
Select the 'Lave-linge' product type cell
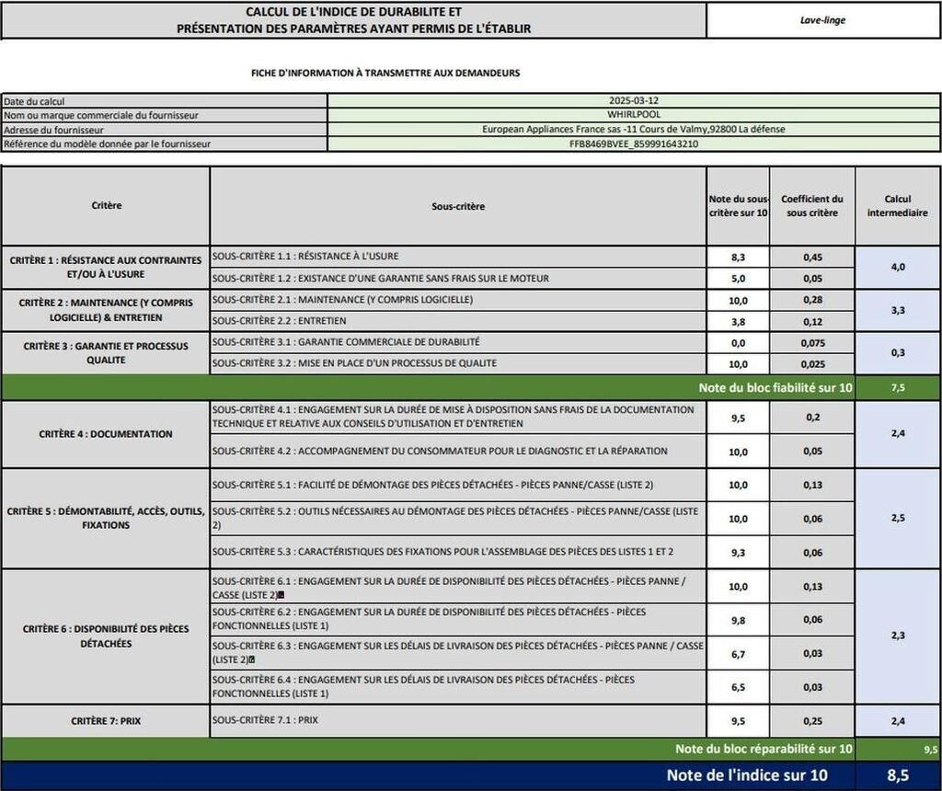click(x=822, y=20)
